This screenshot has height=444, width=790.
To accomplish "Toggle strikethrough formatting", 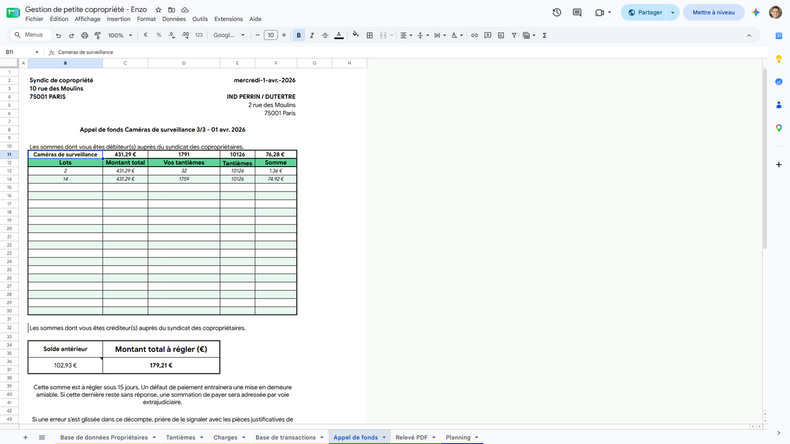I will (325, 36).
